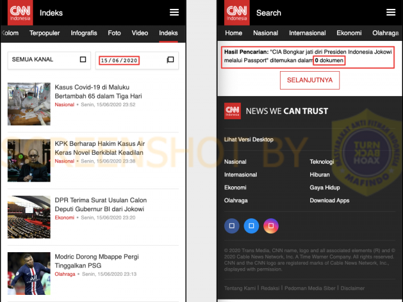The image size is (403, 302).
Task: Click thumbnail of Mbappe PSG article
Action: coord(29,274)
